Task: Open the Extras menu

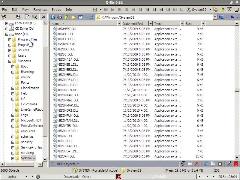Action: coord(56,10)
